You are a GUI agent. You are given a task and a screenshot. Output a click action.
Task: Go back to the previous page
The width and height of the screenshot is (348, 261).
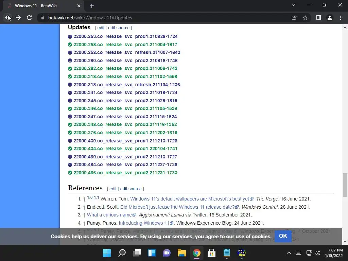point(8,18)
